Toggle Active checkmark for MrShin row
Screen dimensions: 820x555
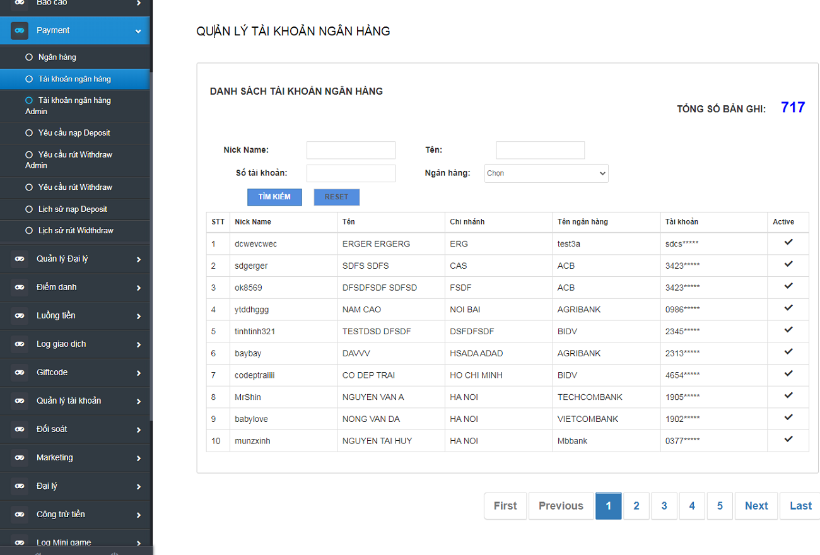click(x=788, y=396)
